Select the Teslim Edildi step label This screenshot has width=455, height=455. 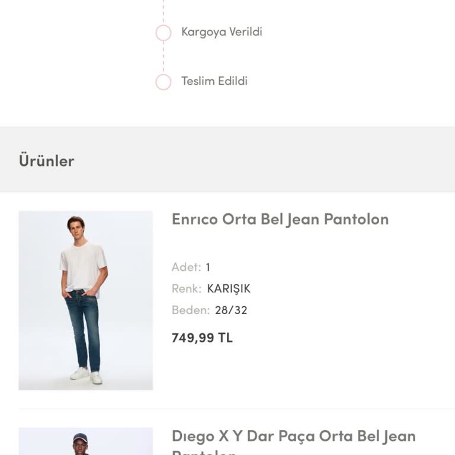[214, 81]
